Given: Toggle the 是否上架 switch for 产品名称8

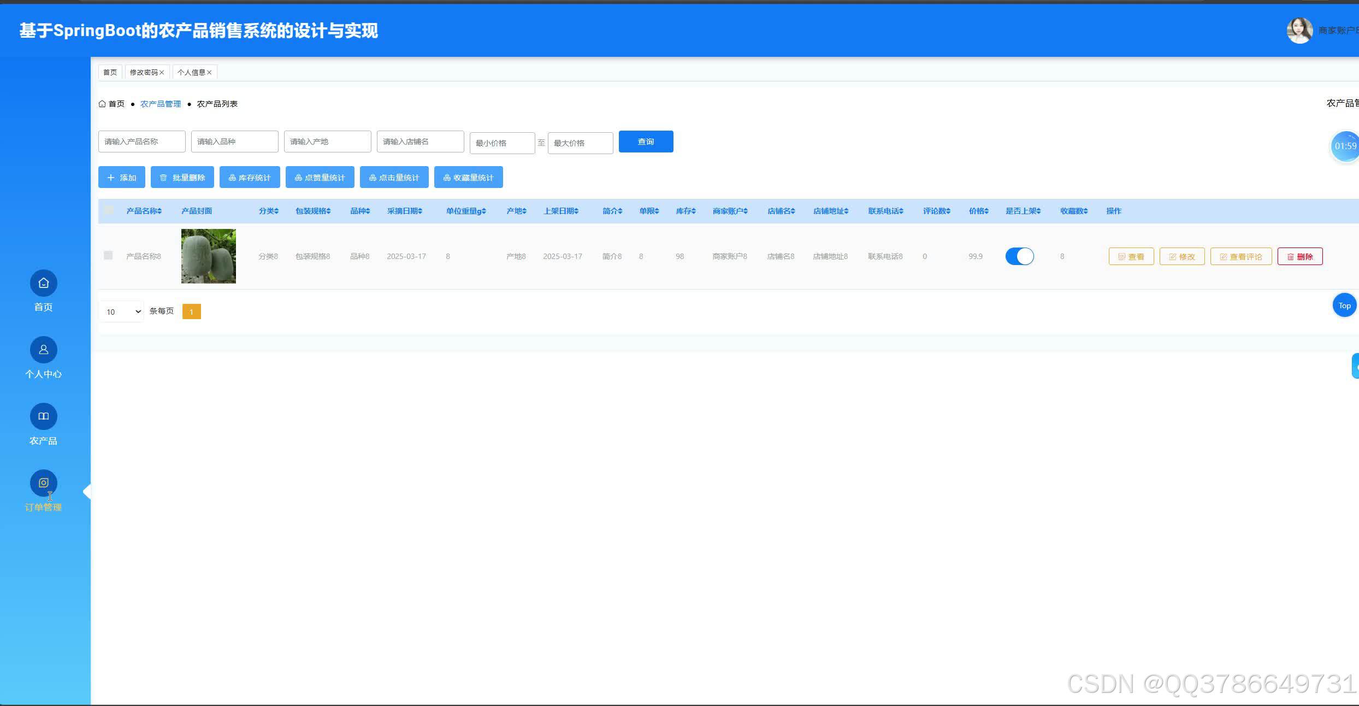Looking at the screenshot, I should [1019, 256].
